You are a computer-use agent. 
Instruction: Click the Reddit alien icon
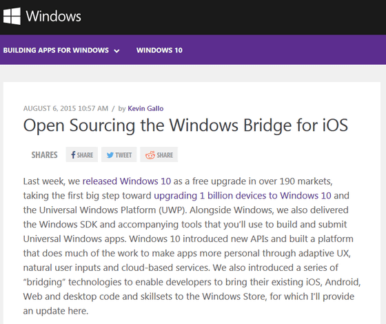(x=150, y=155)
